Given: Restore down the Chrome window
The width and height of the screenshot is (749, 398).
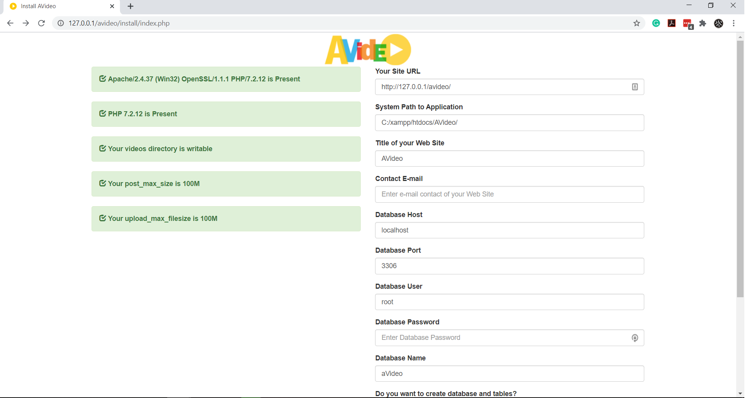Looking at the screenshot, I should 711,5.
